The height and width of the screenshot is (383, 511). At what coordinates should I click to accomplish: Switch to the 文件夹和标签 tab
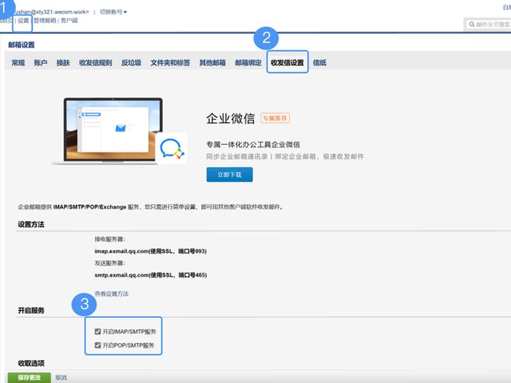[170, 63]
